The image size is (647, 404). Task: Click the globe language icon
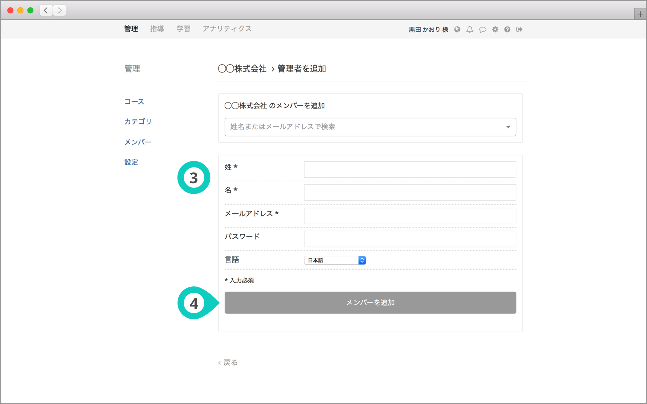(457, 30)
